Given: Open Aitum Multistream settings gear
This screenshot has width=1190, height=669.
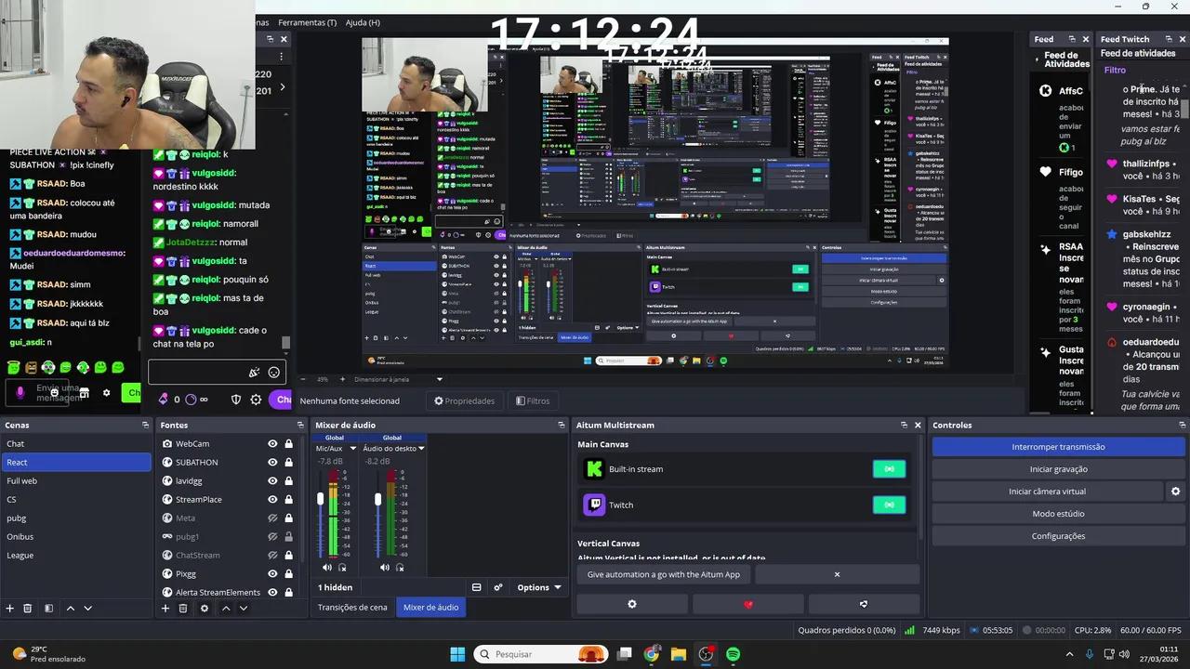Looking at the screenshot, I should [632, 604].
